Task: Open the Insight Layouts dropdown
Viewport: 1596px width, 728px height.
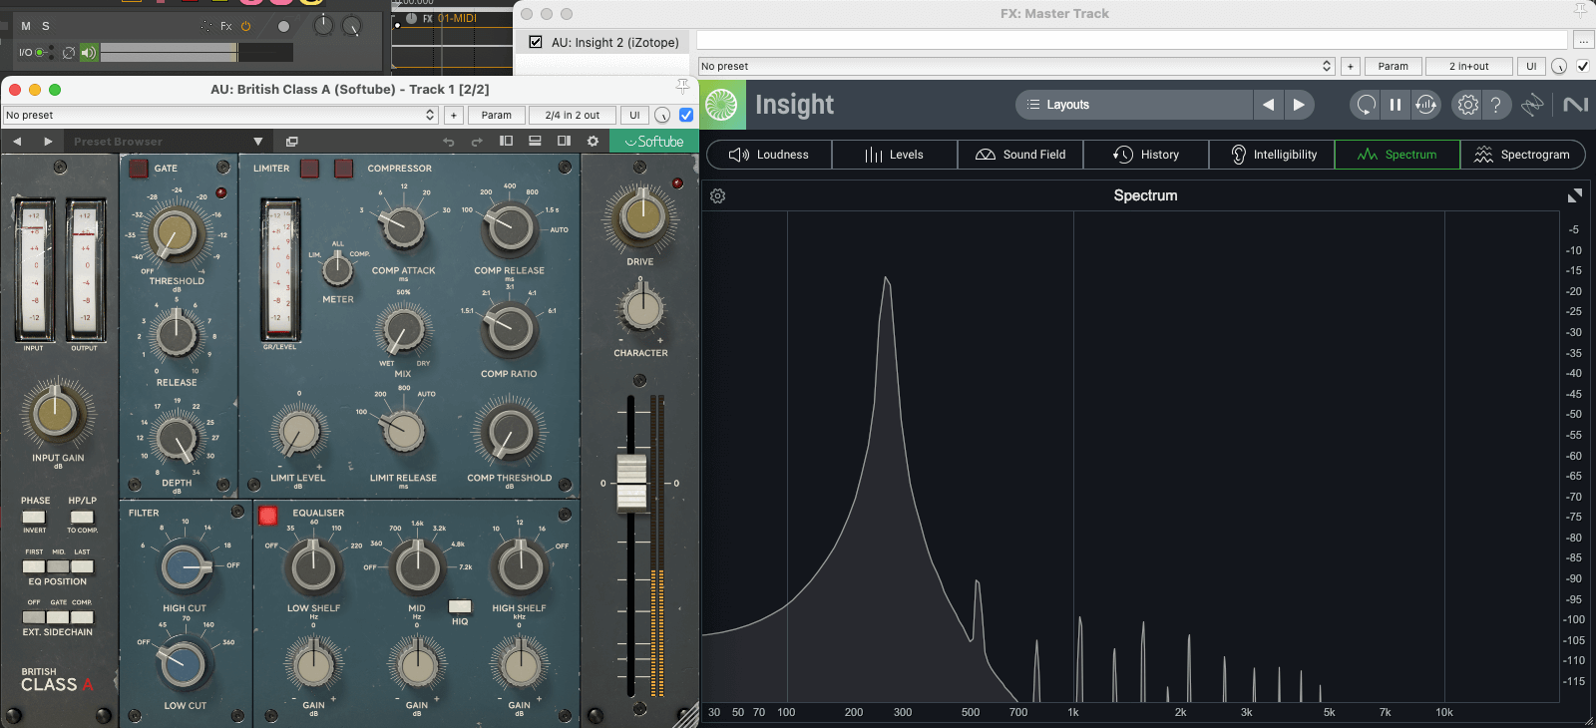Action: click(1134, 105)
